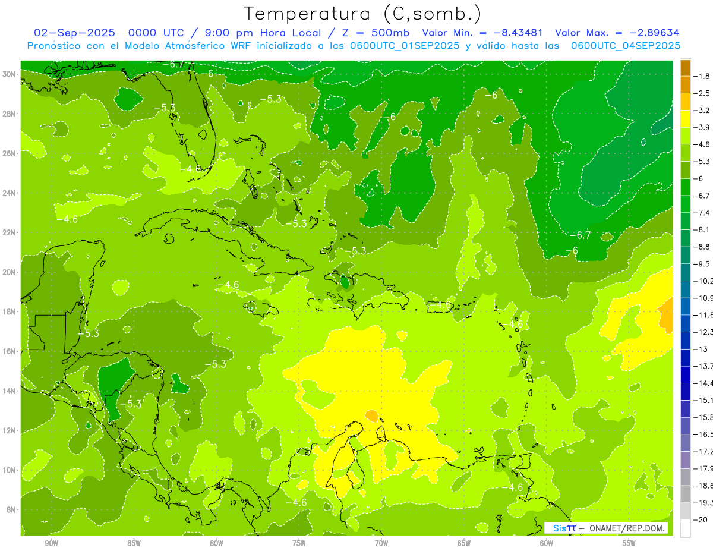The width and height of the screenshot is (713, 551).
Task: Click the "18N" latitude axis label
Action: 10,311
